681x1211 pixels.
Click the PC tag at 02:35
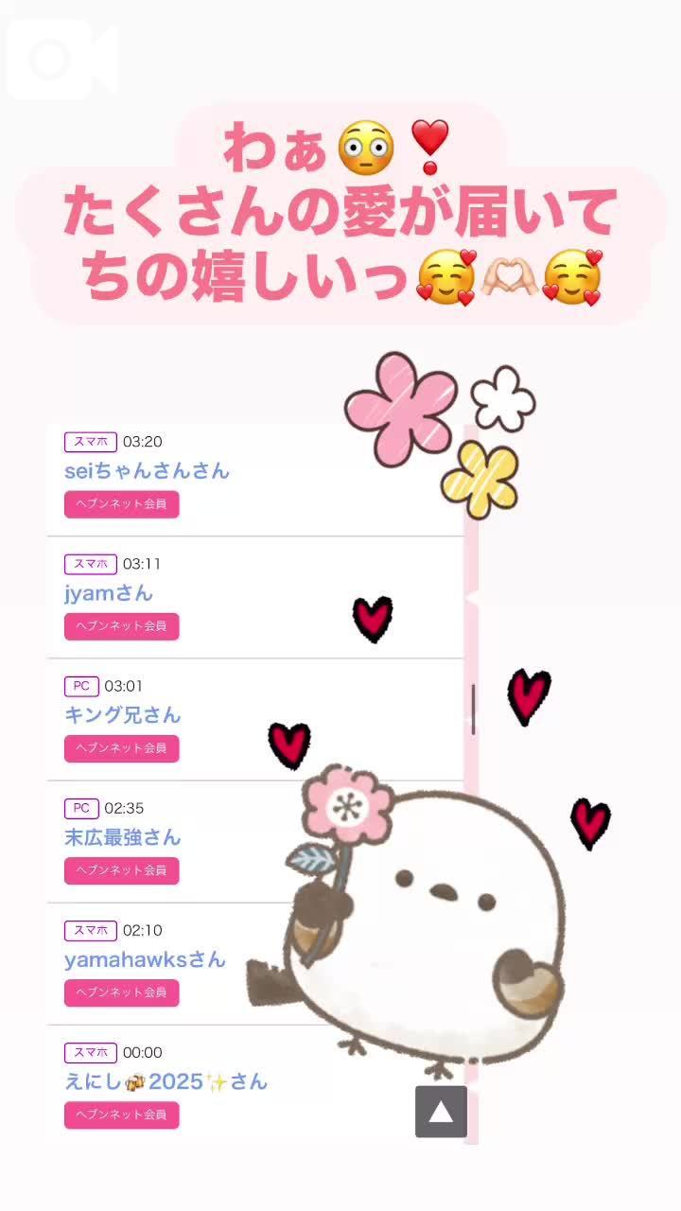(81, 808)
